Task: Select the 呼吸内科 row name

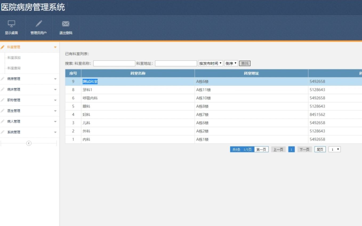Action: tap(90, 98)
